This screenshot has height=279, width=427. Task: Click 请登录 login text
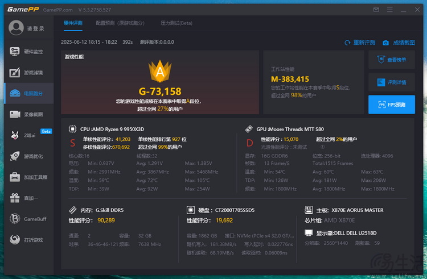point(36,28)
